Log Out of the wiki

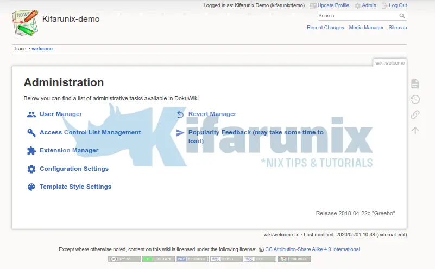(x=398, y=5)
